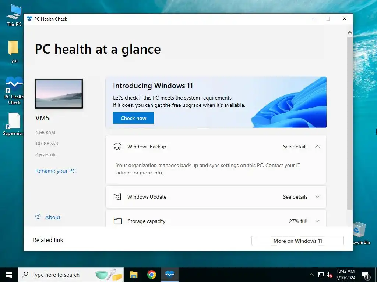Image resolution: width=377 pixels, height=282 pixels.
Task: Open the About link
Action: [53, 217]
